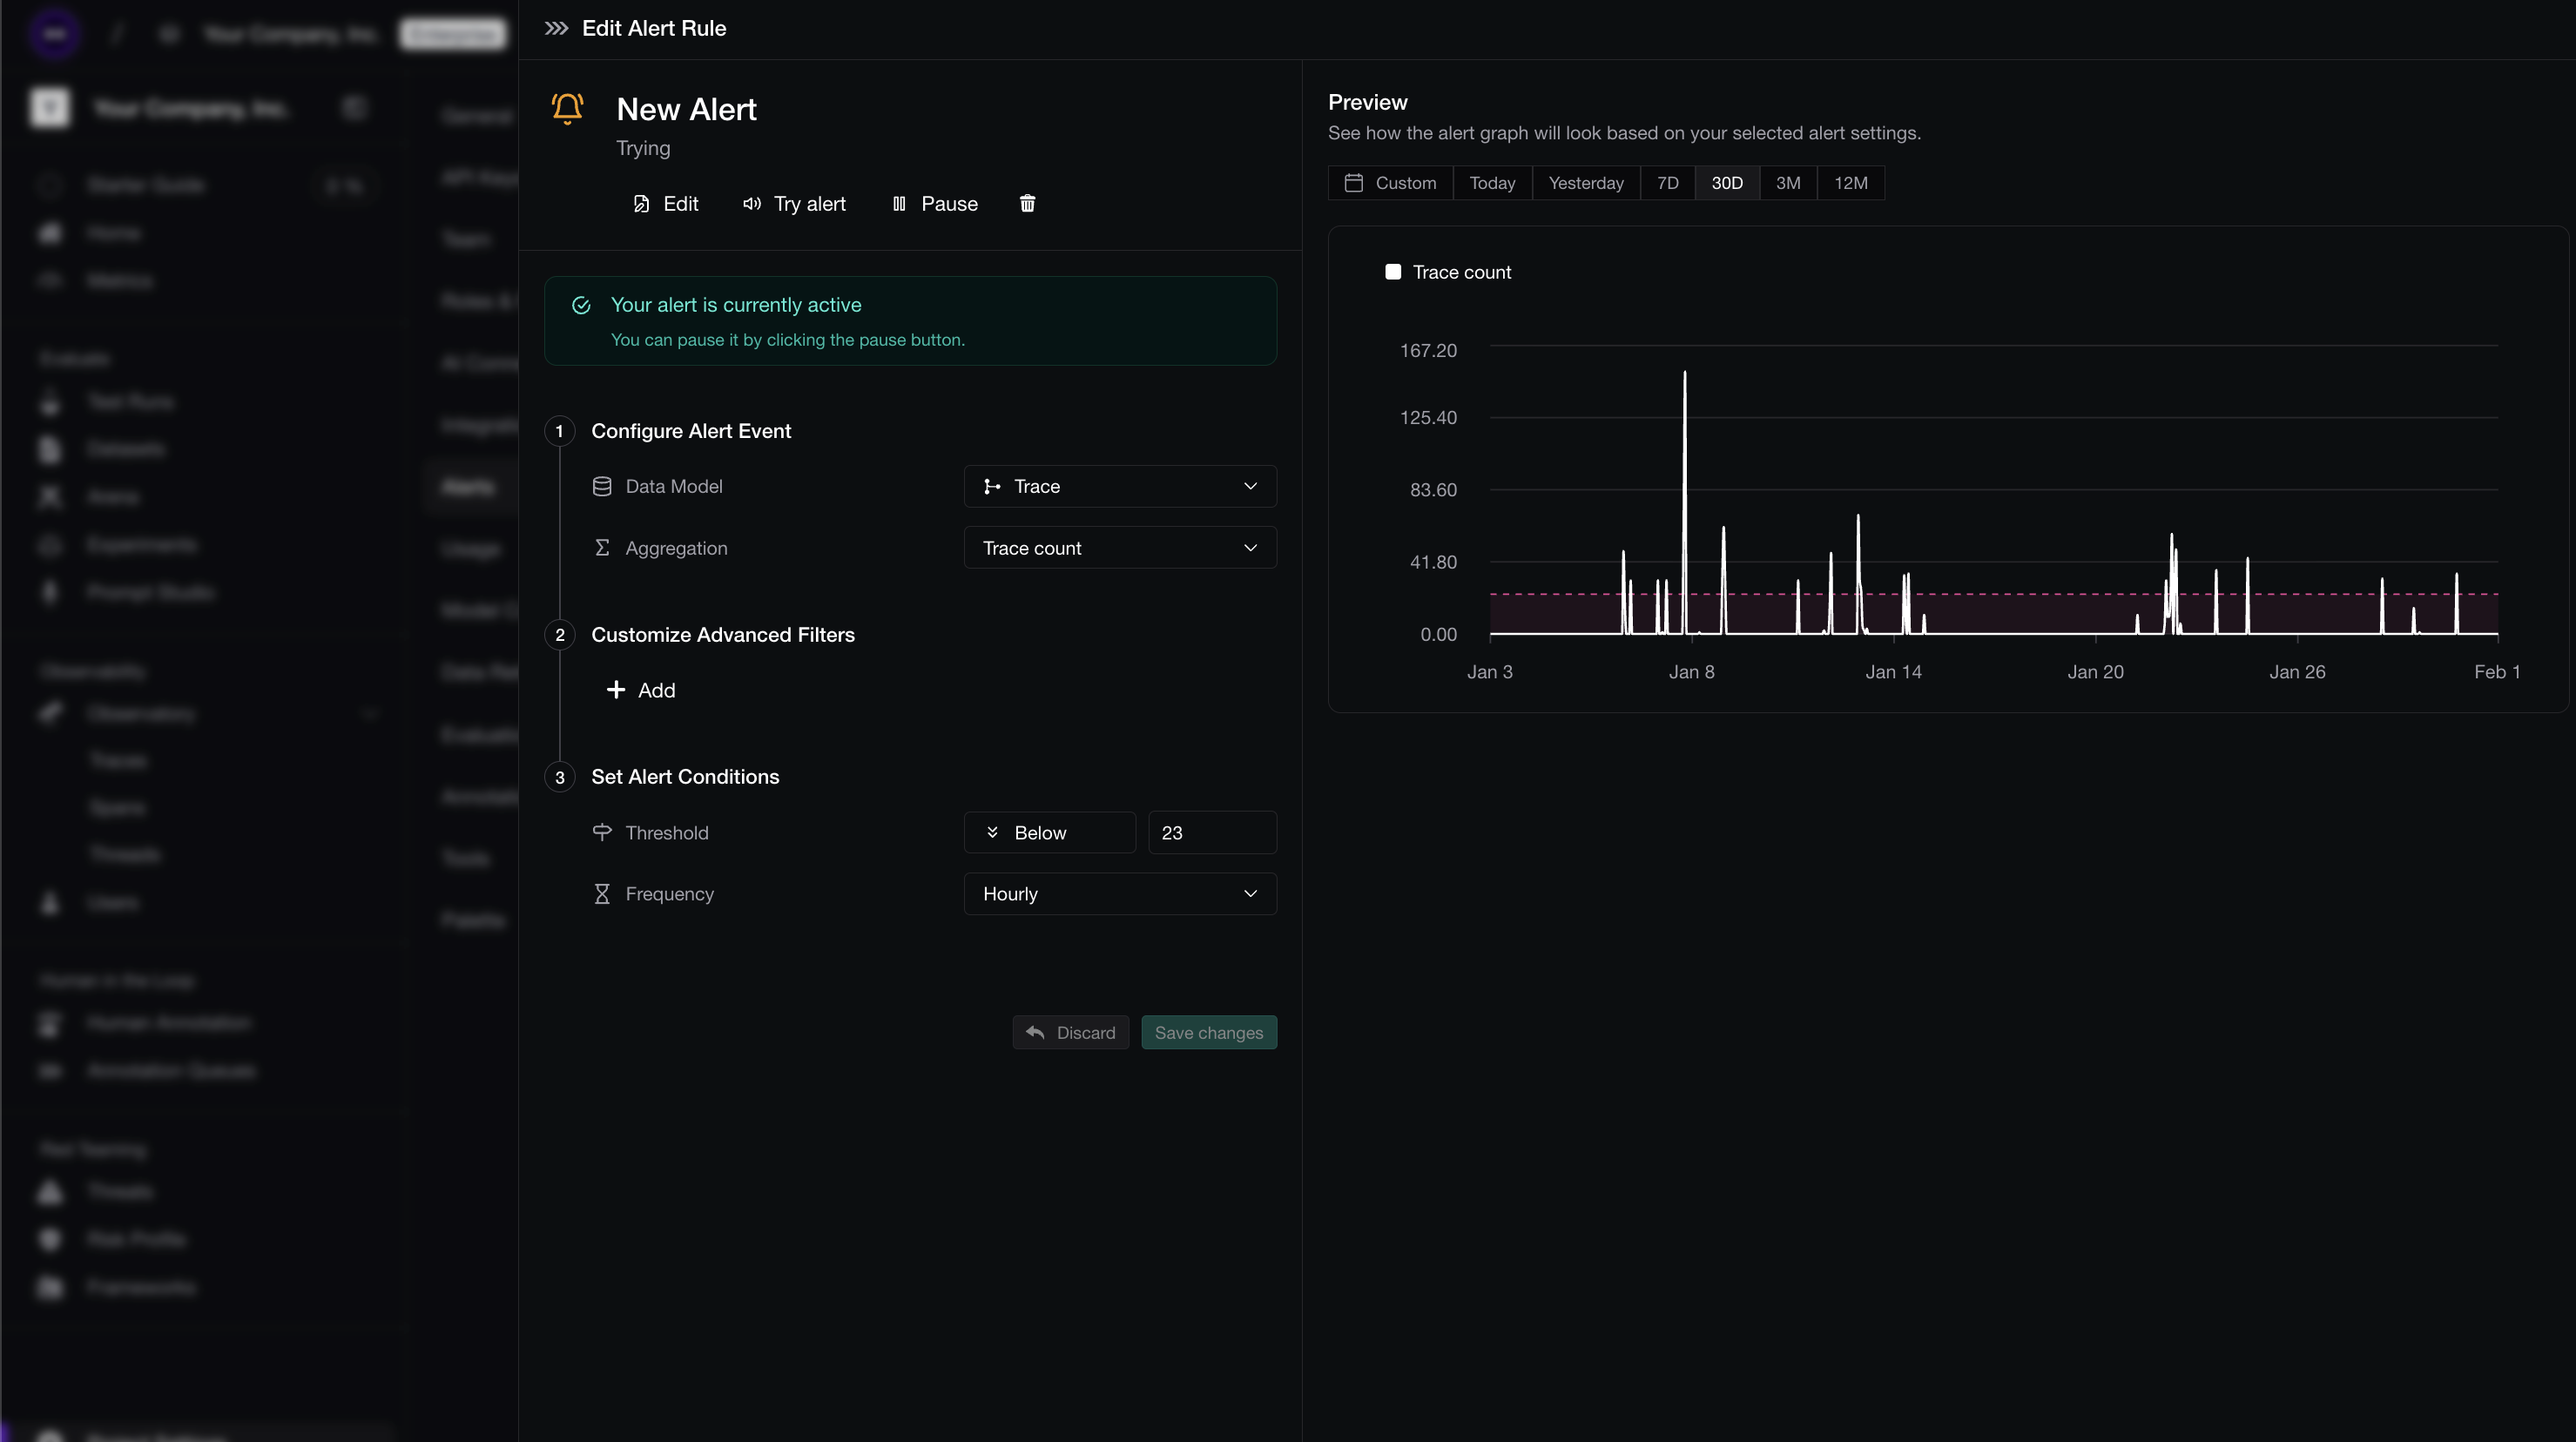Click the pencil icon on the Edit action
This screenshot has height=1442, width=2576.
tap(641, 203)
